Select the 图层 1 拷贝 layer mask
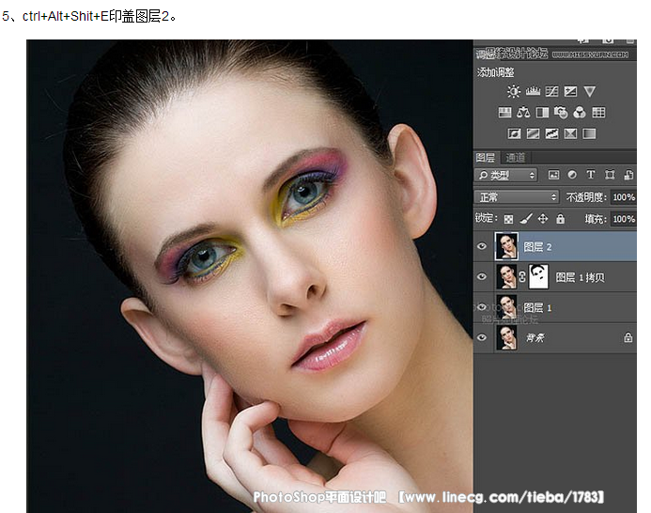651x513 pixels. pyautogui.click(x=538, y=276)
